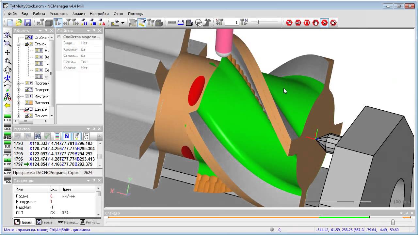
Task: Toggle the CYCLE indicator button
Action: point(7,153)
